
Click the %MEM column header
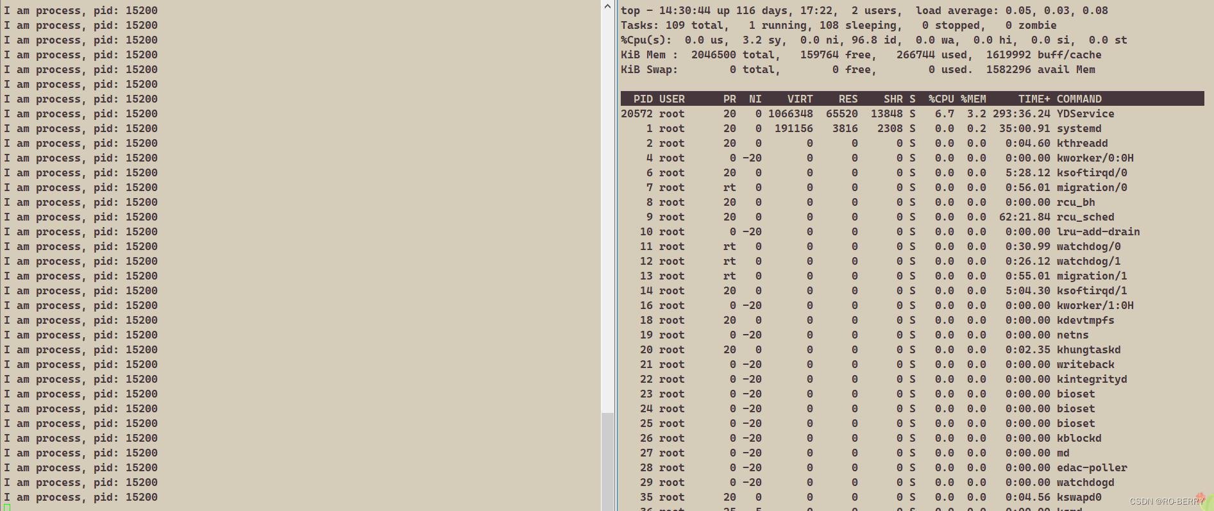pos(973,99)
